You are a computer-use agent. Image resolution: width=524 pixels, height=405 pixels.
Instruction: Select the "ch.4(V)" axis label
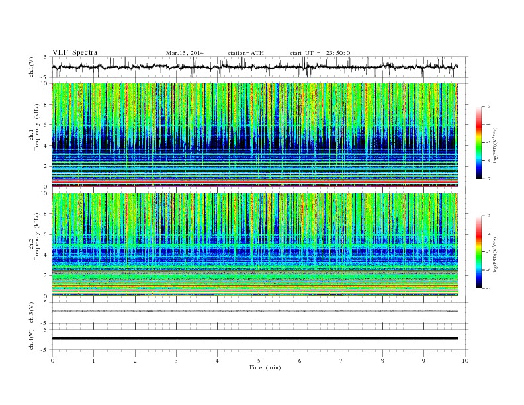(x=32, y=339)
